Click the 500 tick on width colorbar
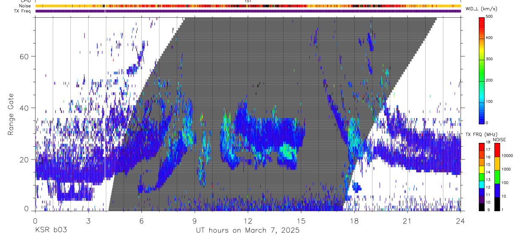Image resolution: width=518 pixels, height=239 pixels. (x=490, y=17)
